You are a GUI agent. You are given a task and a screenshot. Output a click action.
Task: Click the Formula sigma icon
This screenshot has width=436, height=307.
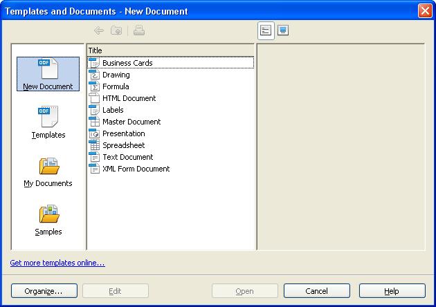point(94,86)
